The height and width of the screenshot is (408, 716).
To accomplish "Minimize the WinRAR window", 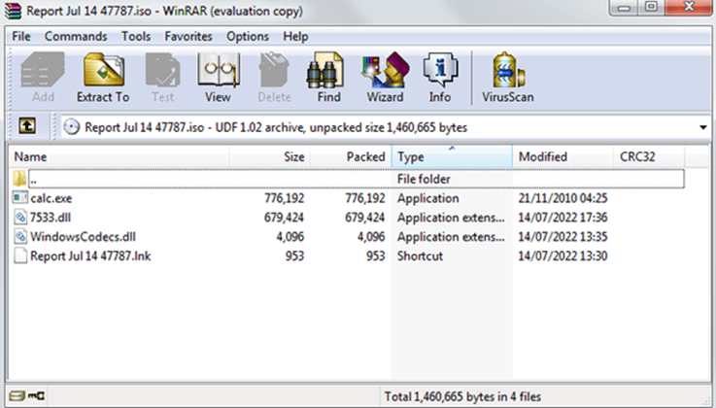I will pyautogui.click(x=624, y=8).
